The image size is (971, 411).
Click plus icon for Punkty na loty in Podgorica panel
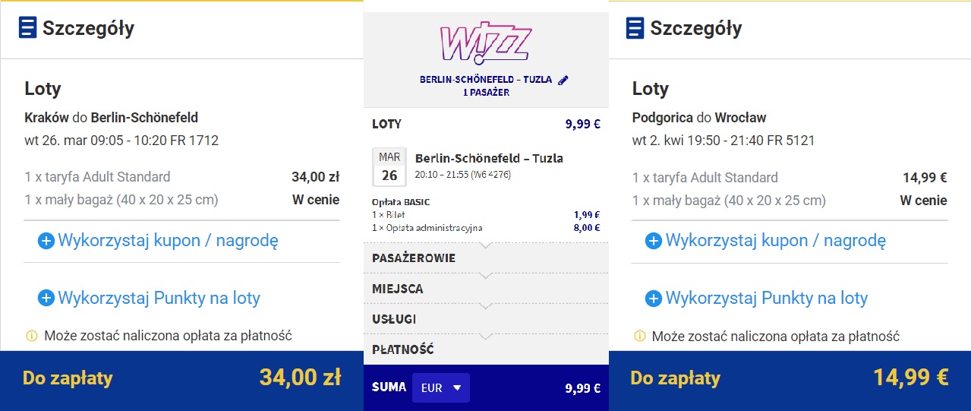click(654, 299)
